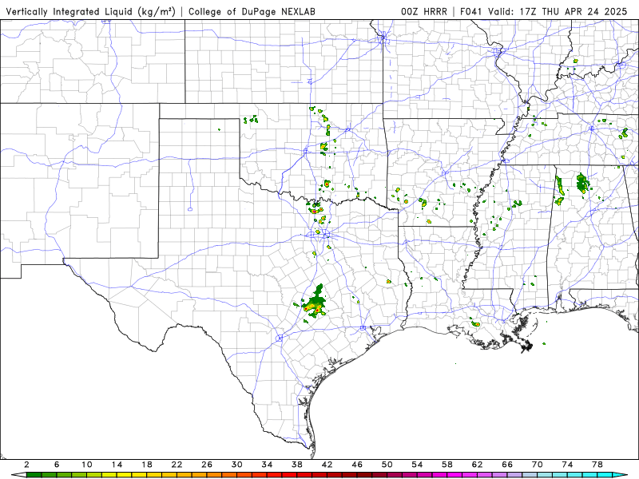Click the 'F041 Valid: 17Z THU APR 24 2025' text
This screenshot has width=639, height=479.
click(543, 12)
